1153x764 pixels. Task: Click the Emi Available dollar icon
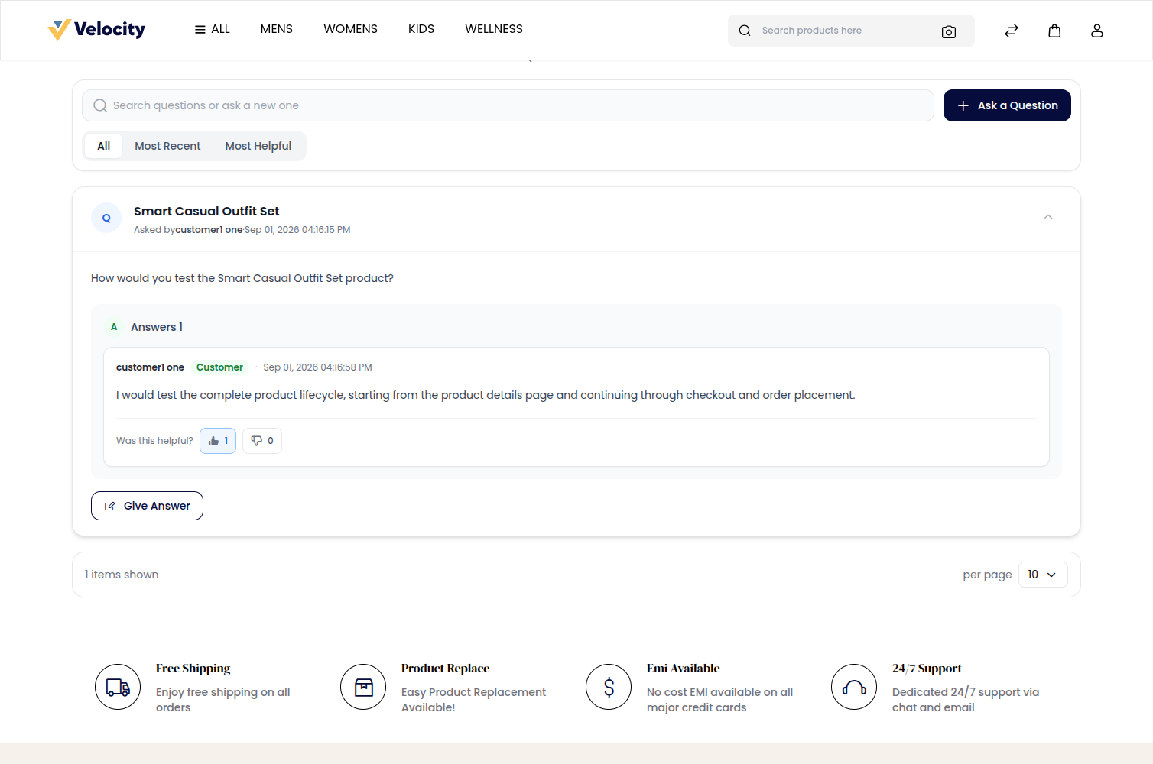click(609, 687)
